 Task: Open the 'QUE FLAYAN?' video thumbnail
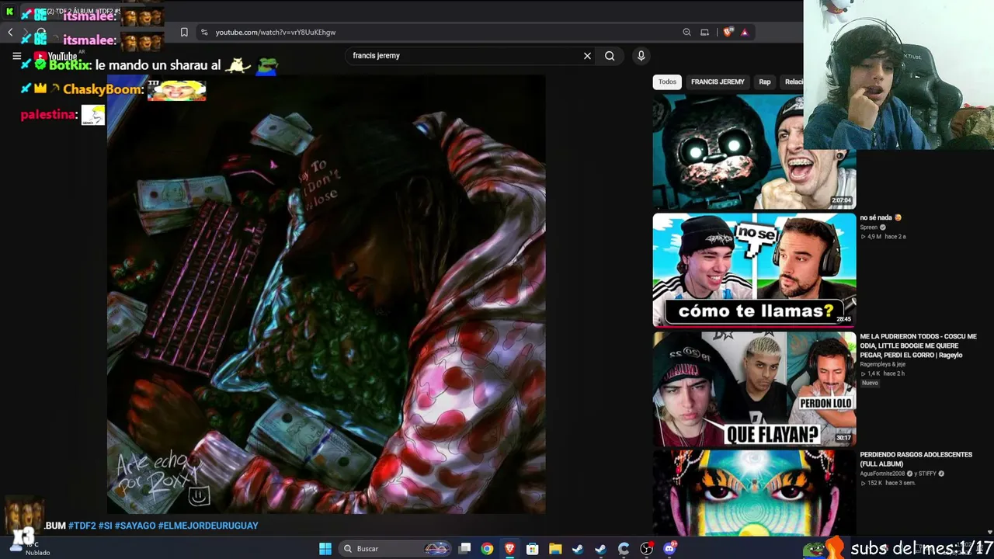point(754,389)
